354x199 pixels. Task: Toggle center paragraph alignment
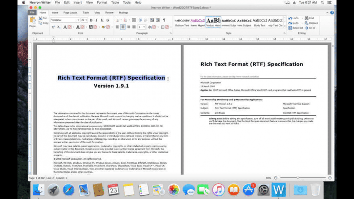click(123, 27)
